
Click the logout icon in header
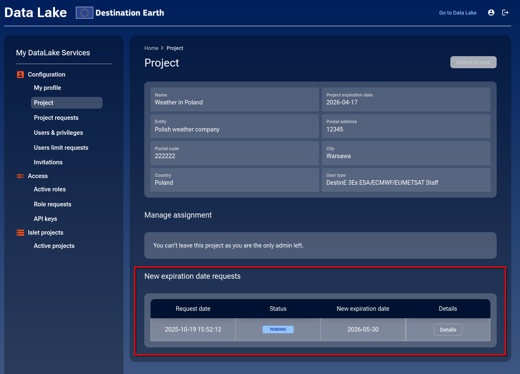coord(505,12)
